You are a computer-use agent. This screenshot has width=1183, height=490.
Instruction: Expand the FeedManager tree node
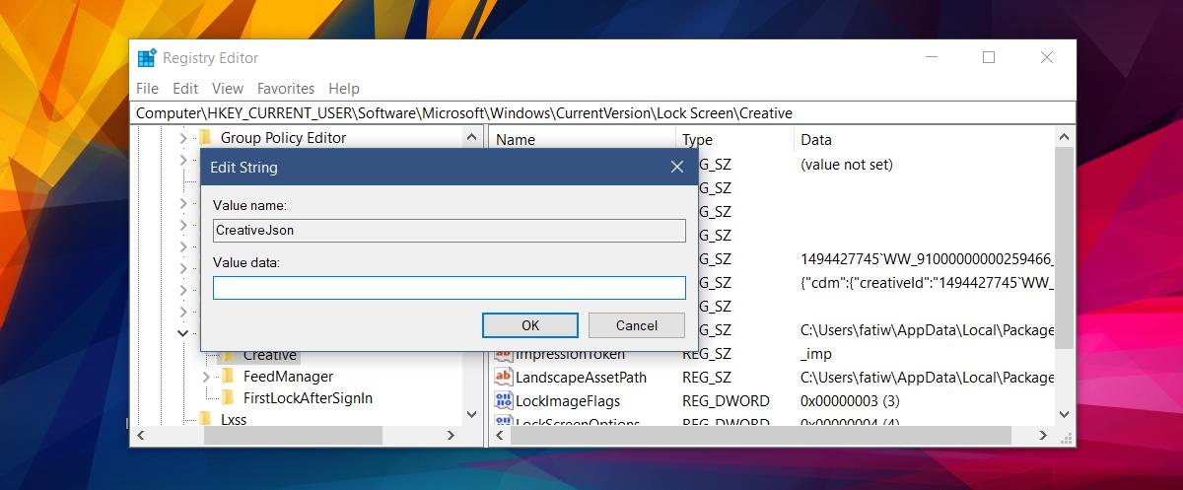pos(206,377)
